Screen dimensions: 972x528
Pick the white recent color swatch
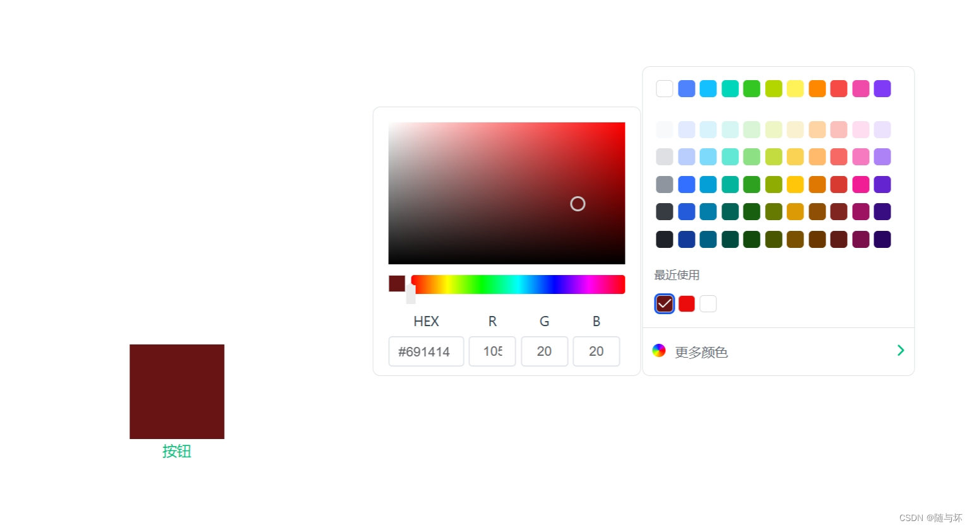pos(708,303)
